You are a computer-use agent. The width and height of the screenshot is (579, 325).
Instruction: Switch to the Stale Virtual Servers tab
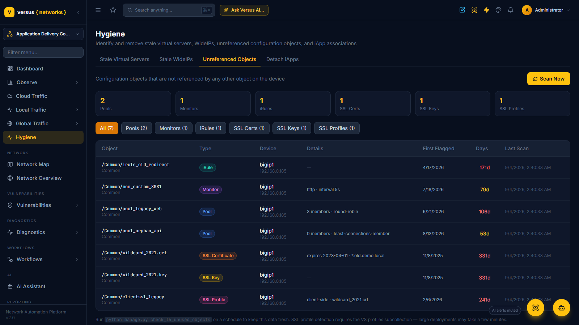pos(124,59)
